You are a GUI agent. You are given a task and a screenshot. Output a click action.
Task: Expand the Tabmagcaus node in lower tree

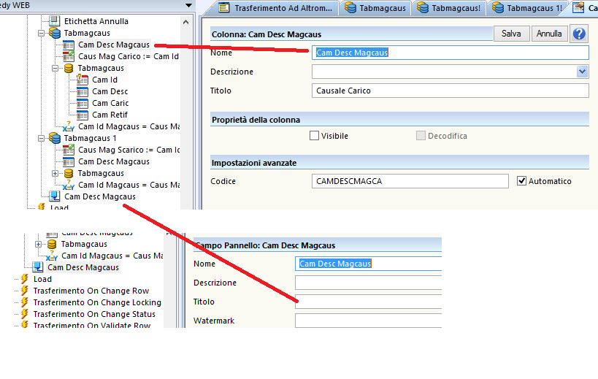coord(38,244)
